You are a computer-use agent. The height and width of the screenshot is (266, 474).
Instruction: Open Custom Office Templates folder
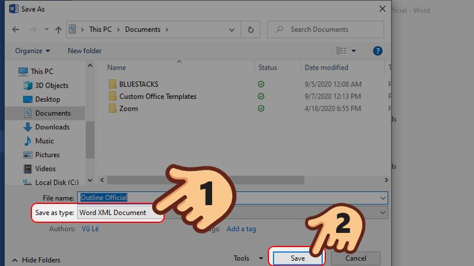pos(158,96)
